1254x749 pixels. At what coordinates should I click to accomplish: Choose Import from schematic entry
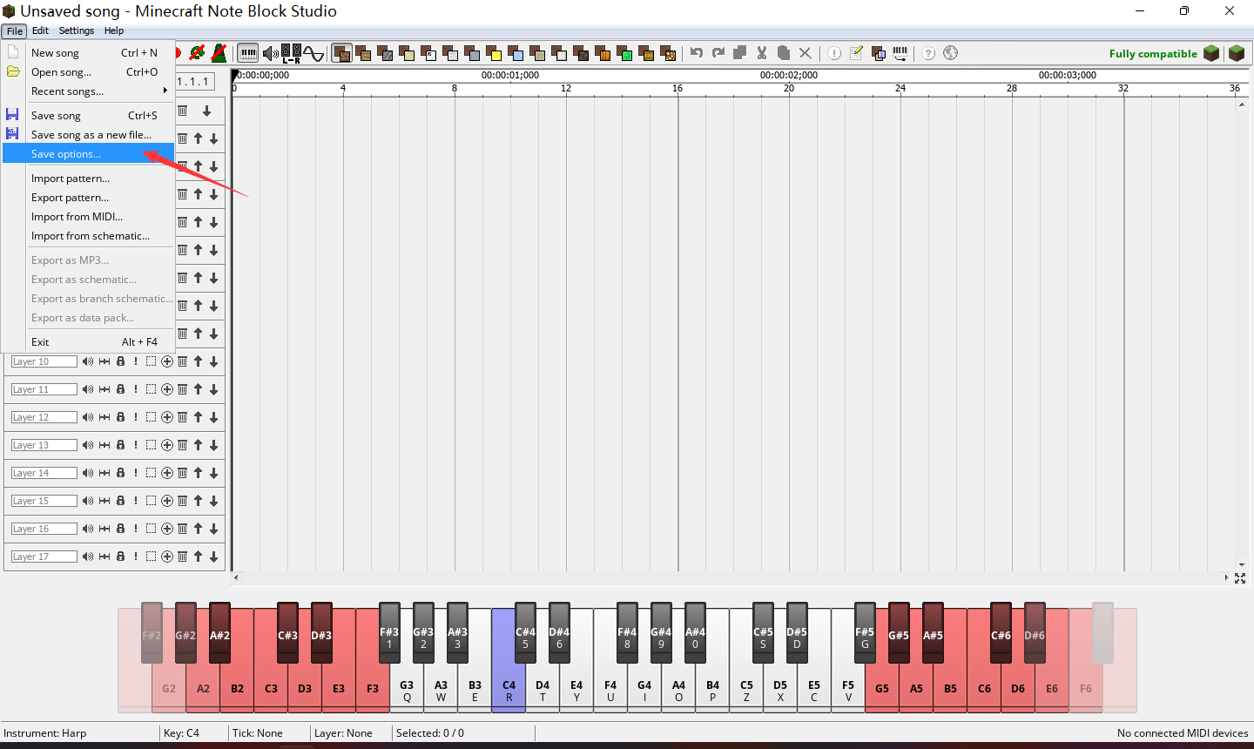[x=89, y=235]
